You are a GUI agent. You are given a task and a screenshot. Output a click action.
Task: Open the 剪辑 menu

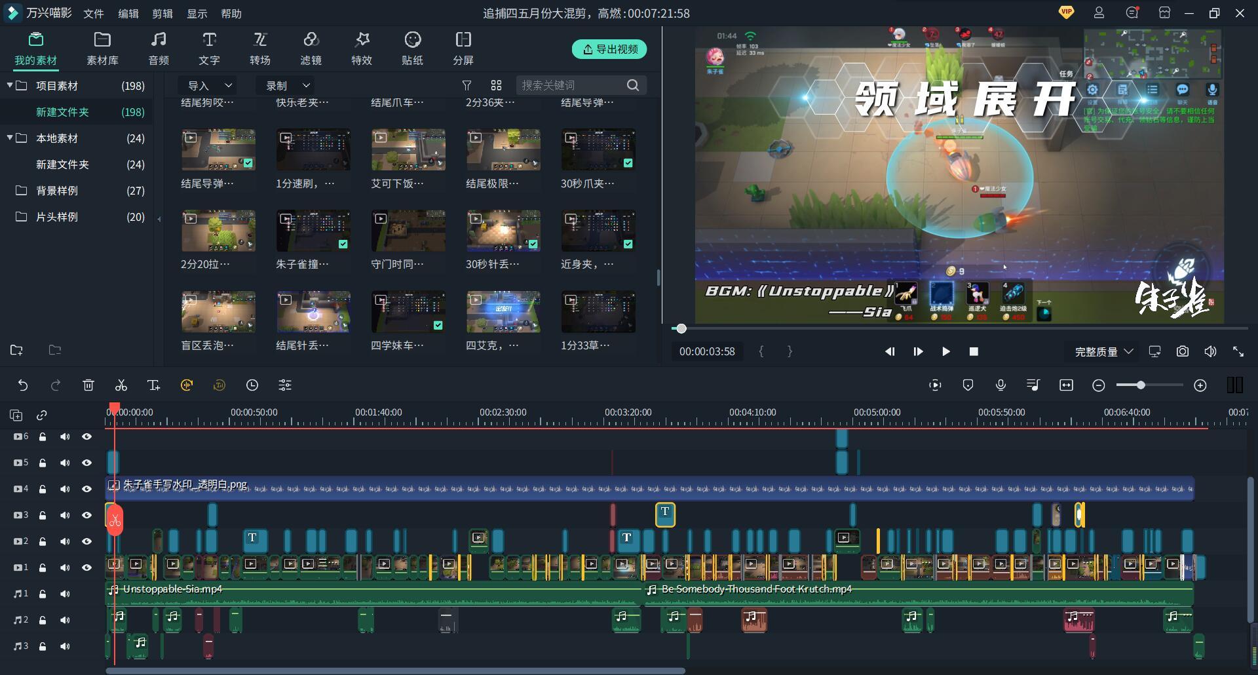162,14
